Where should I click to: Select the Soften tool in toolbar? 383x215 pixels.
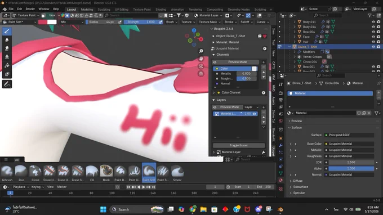point(7,40)
